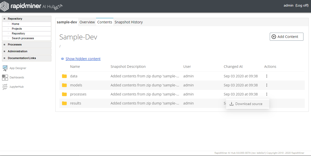
Task: Open the data folder name
Action: point(74,76)
